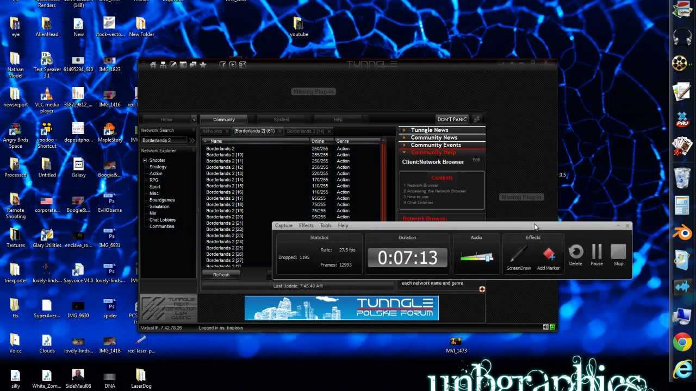The image size is (696, 391).
Task: Click the Tunngle Polske Forum banner
Action: (341, 308)
